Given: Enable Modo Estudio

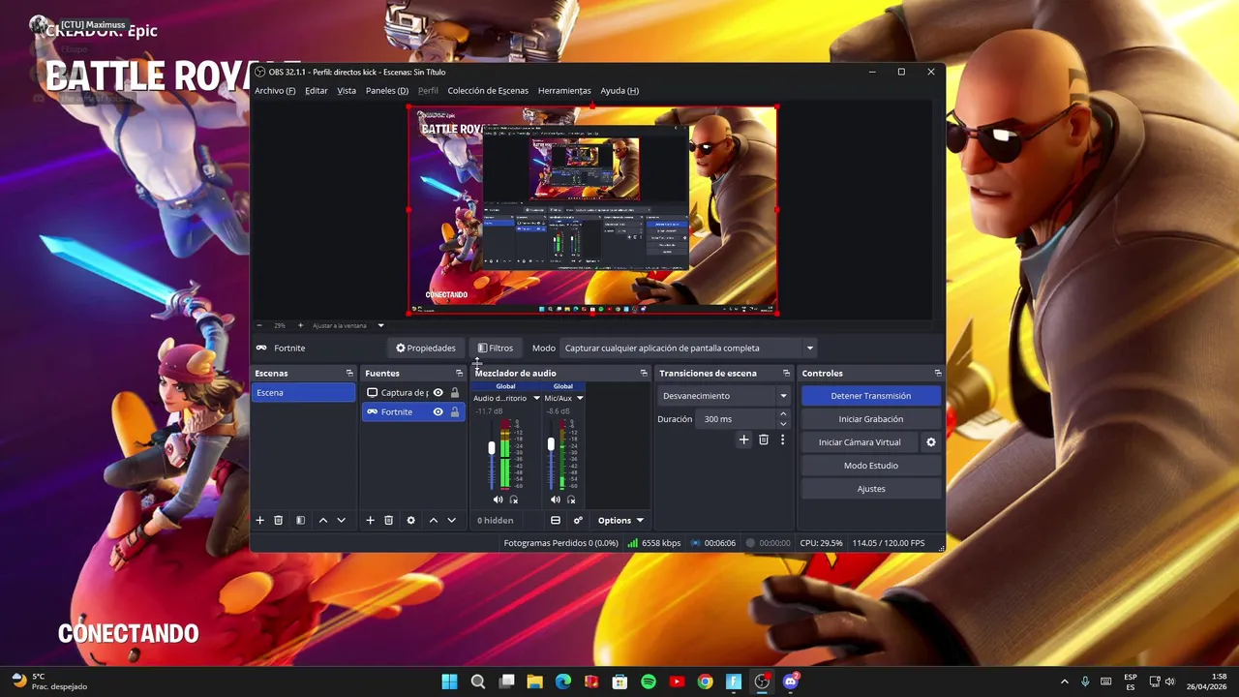Looking at the screenshot, I should pos(870,466).
